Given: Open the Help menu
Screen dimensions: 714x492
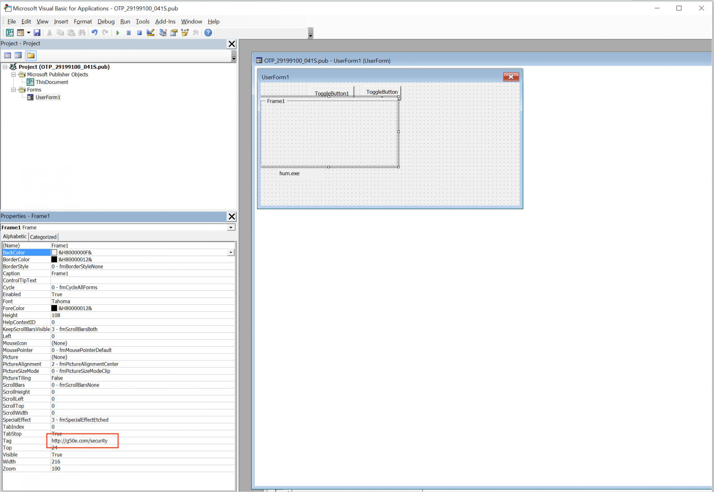Looking at the screenshot, I should point(214,21).
